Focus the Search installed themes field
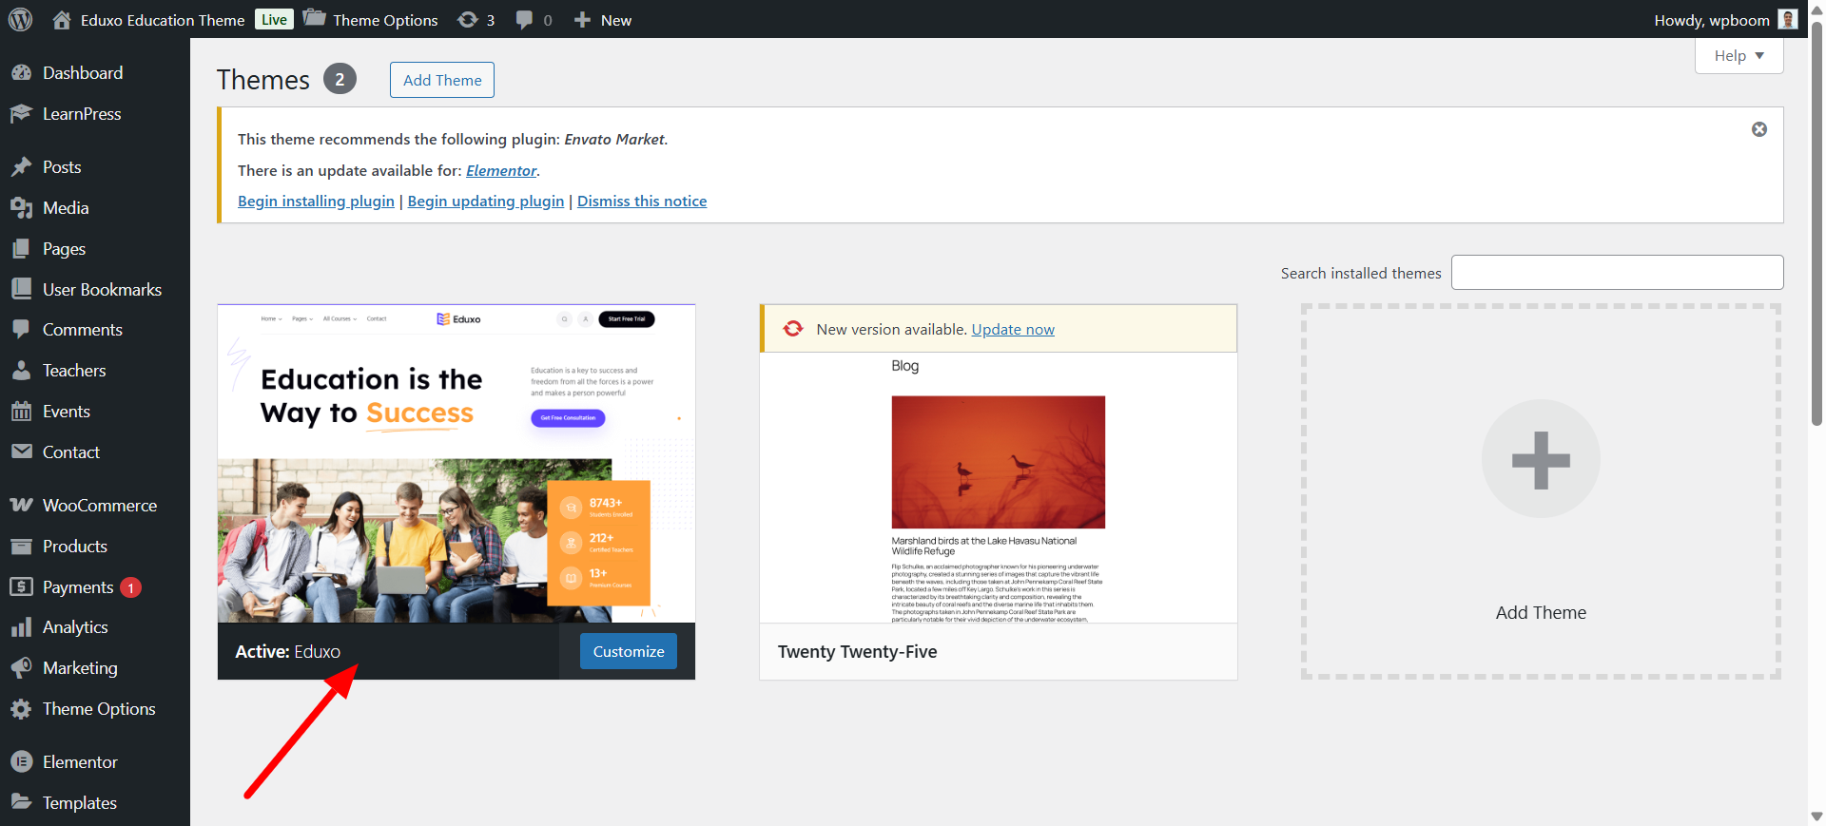 click(x=1617, y=272)
